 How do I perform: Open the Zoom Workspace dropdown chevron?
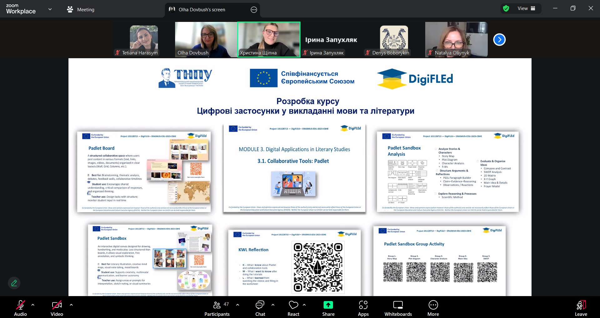(50, 9)
